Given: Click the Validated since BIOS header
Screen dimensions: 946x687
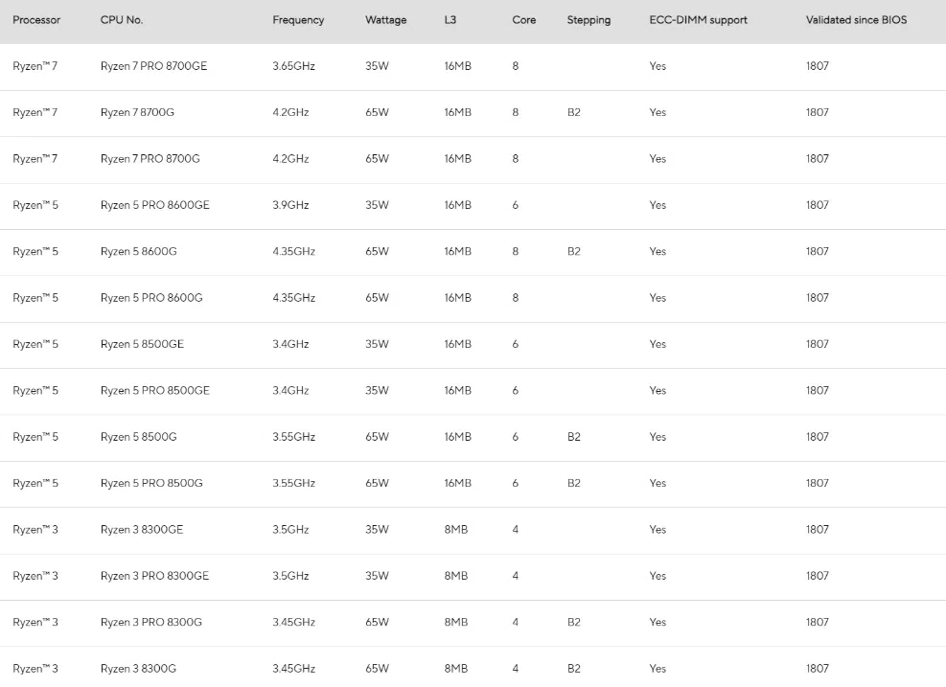Looking at the screenshot, I should pos(856,20).
